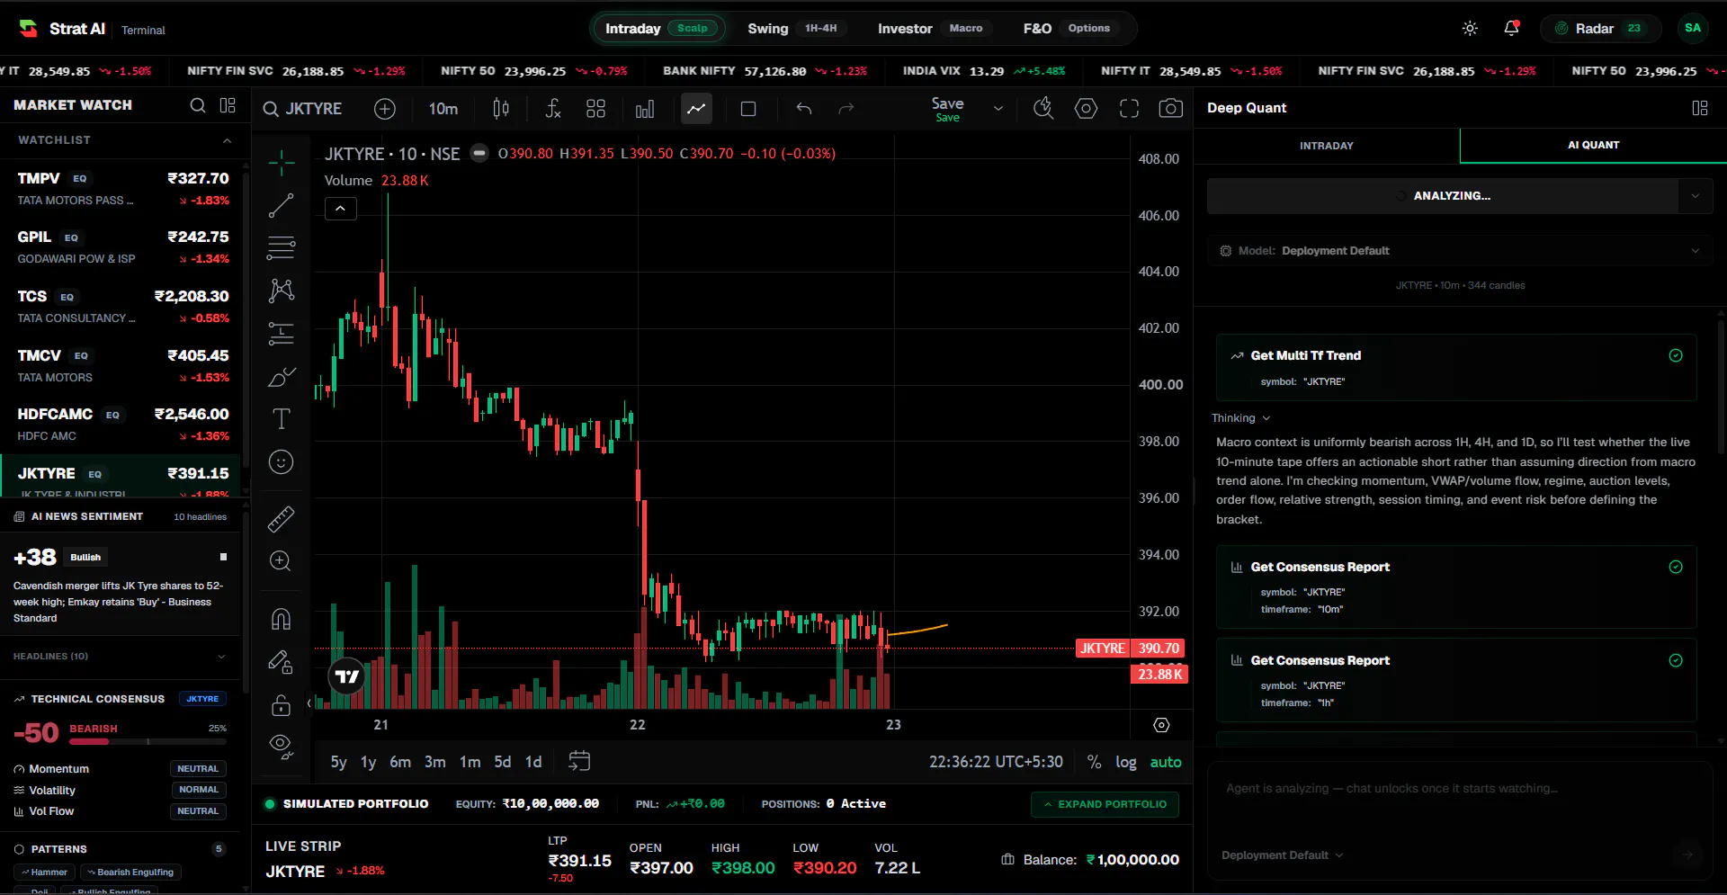The width and height of the screenshot is (1727, 895).
Task: Select the text annotation tool
Action: click(282, 419)
